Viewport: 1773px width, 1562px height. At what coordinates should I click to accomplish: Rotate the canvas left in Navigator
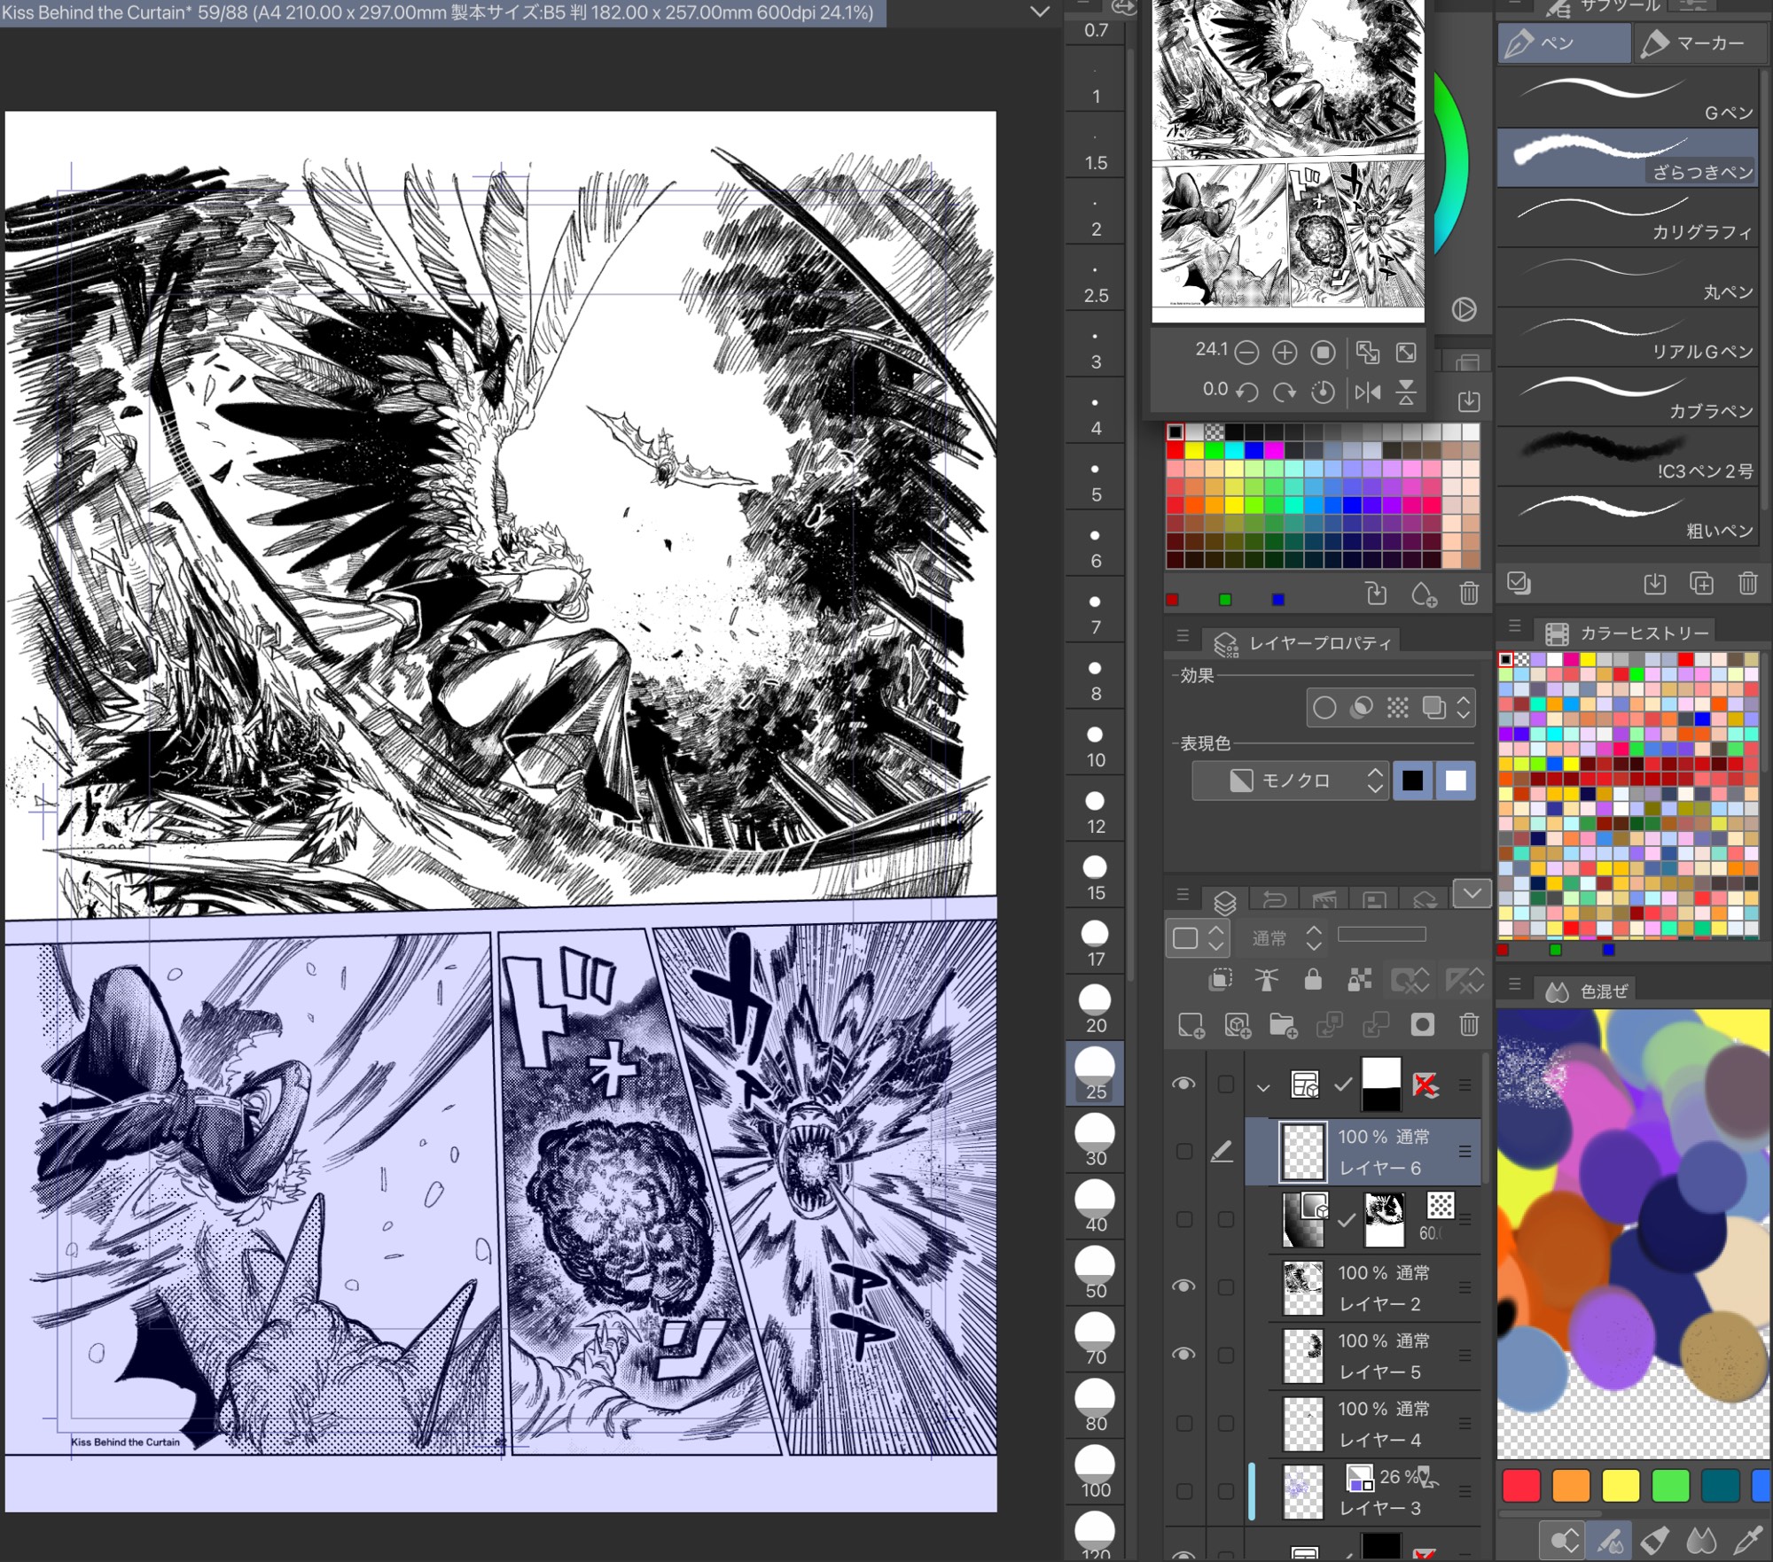tap(1247, 392)
